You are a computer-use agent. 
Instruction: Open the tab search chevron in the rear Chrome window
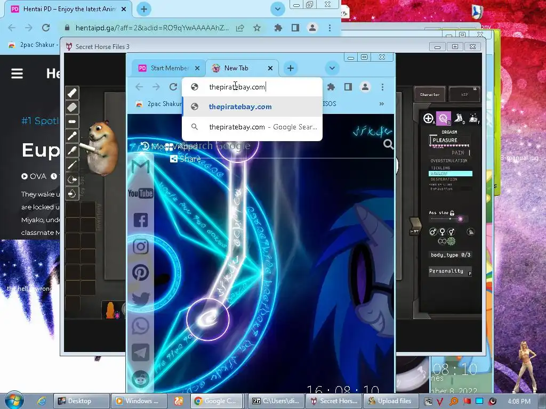click(x=277, y=10)
